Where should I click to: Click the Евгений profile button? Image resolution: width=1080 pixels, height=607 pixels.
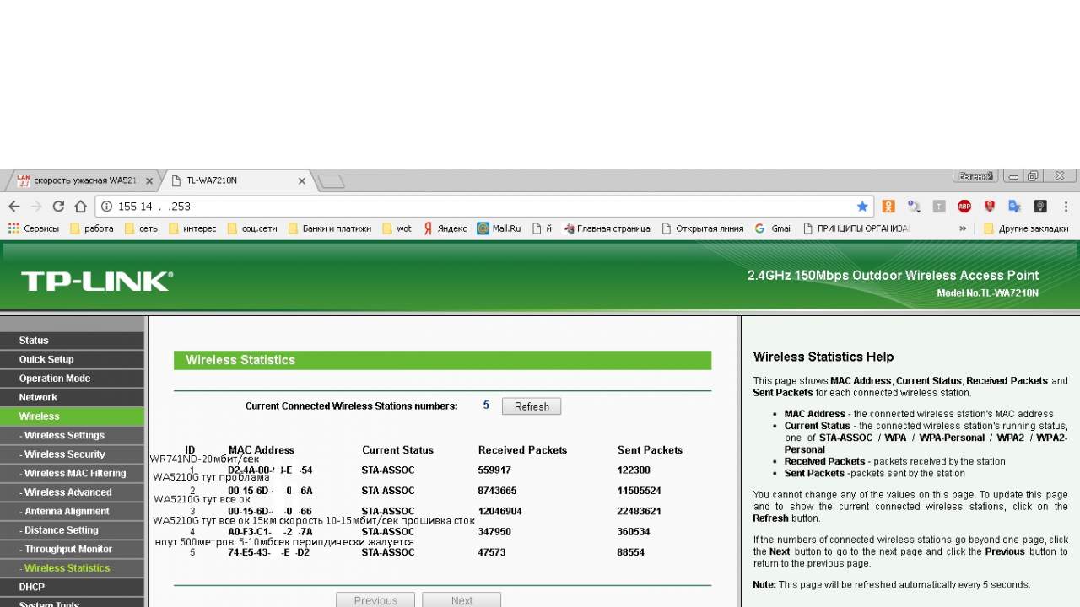click(976, 176)
